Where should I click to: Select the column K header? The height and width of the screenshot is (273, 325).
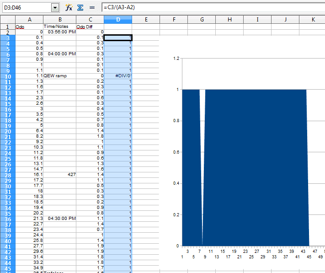click(x=313, y=19)
